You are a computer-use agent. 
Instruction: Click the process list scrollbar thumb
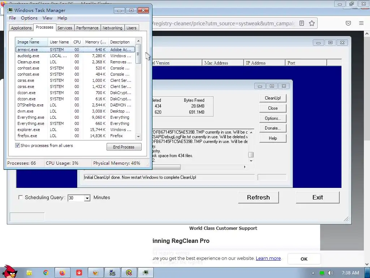pos(138,54)
